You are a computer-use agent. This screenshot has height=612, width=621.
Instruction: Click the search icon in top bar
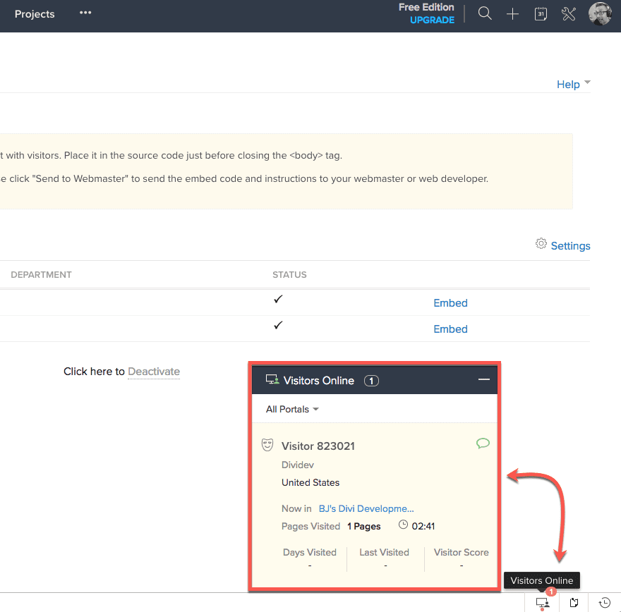tap(485, 13)
